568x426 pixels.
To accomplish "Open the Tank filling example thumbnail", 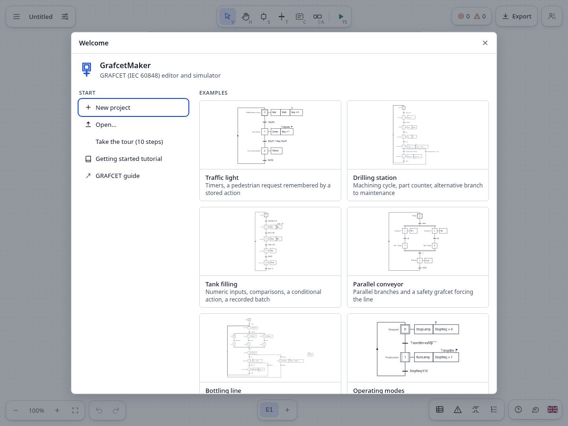I will point(270,241).
